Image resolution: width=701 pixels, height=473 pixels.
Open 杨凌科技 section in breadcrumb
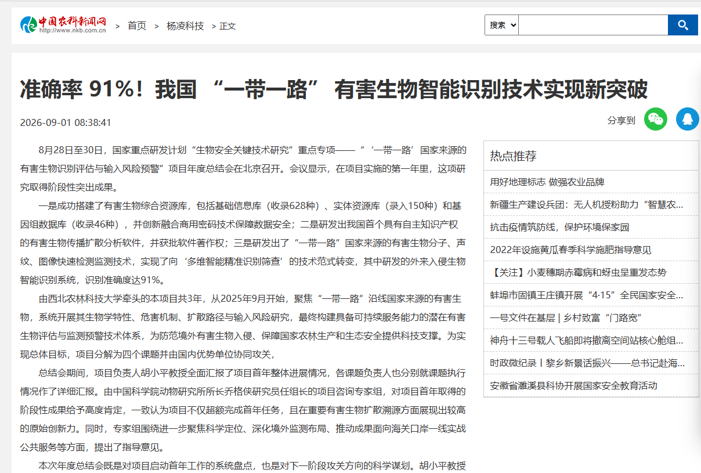[185, 26]
